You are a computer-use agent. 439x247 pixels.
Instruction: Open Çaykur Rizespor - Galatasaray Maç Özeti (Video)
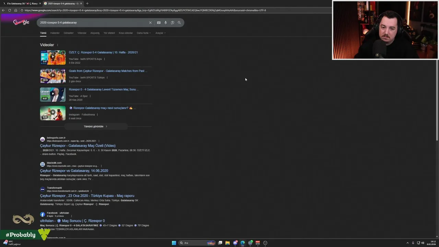pos(78,146)
